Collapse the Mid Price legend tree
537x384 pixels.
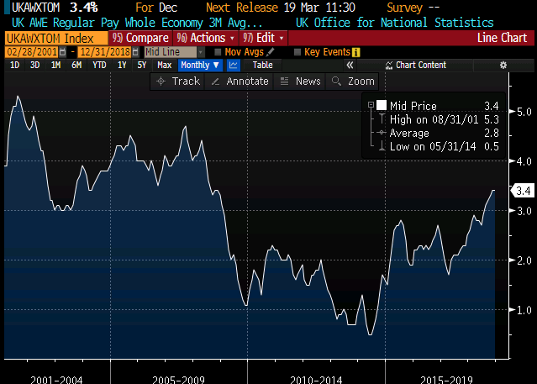tap(370, 105)
